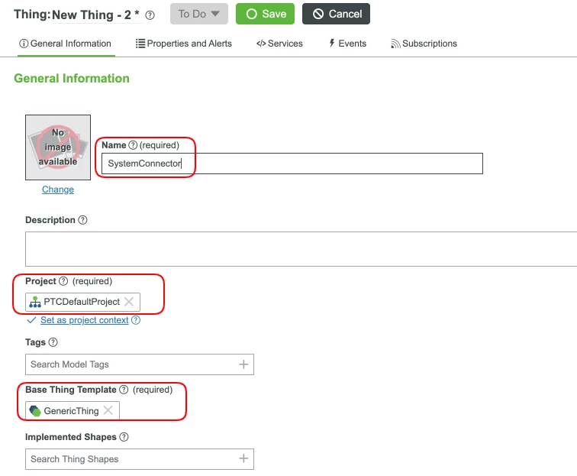This screenshot has width=577, height=476.
Task: Open help icon next to Project label
Action: [63, 281]
